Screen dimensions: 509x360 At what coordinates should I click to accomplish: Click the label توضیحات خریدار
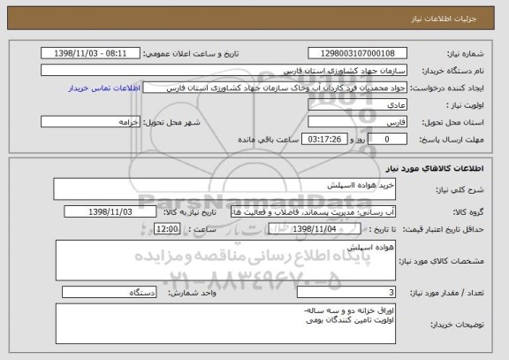[458, 325]
